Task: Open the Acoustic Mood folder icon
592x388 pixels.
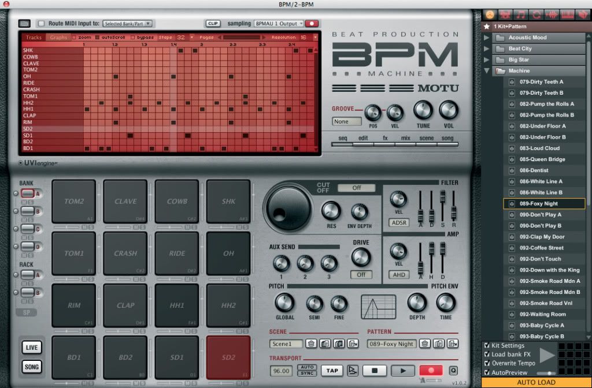Action: [500, 38]
